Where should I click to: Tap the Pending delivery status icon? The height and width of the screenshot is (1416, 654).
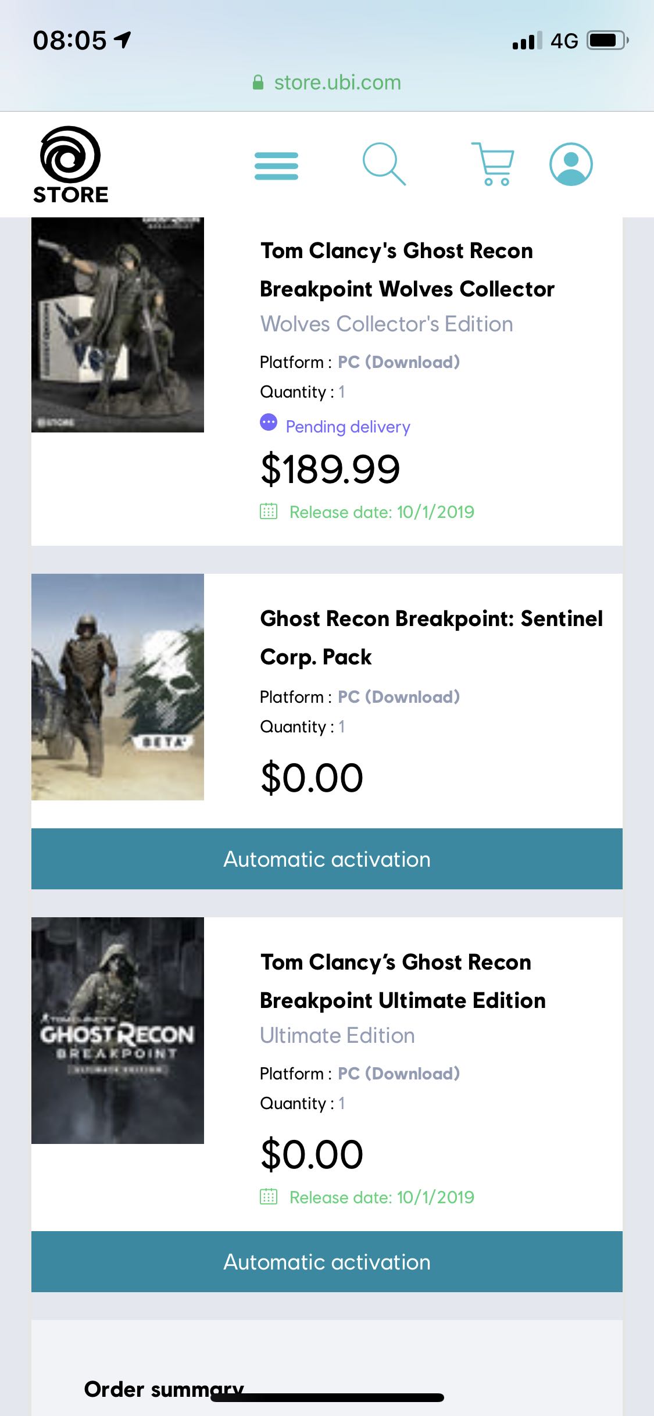[269, 423]
